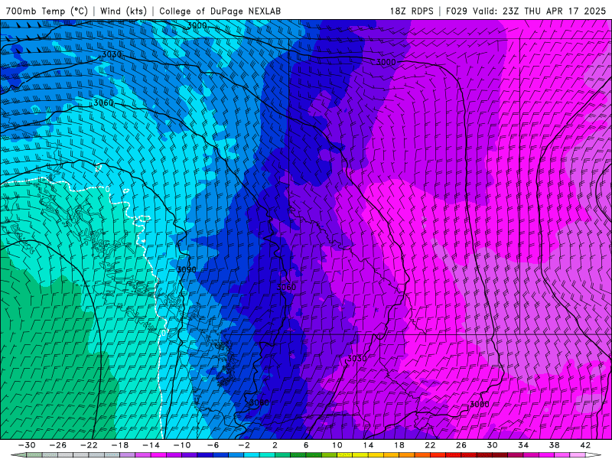This screenshot has width=612, height=459.
Task: Select the 34 colorbar tick label
Action: coord(523,445)
